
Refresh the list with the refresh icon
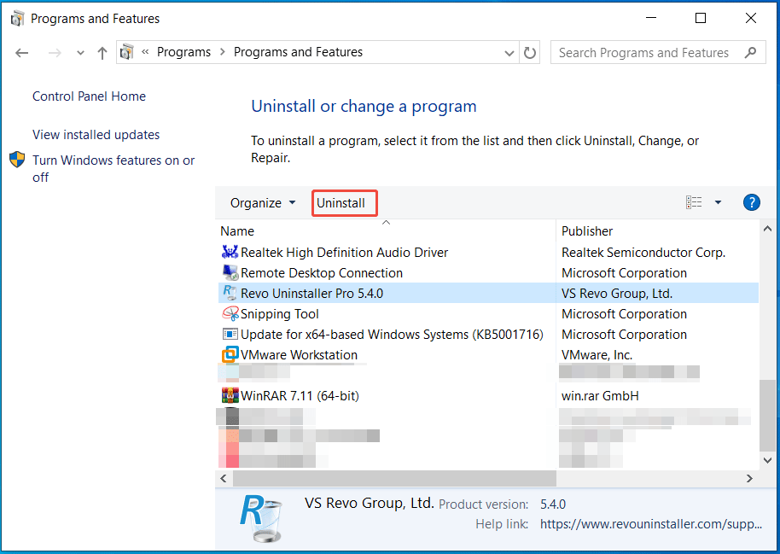coord(529,52)
